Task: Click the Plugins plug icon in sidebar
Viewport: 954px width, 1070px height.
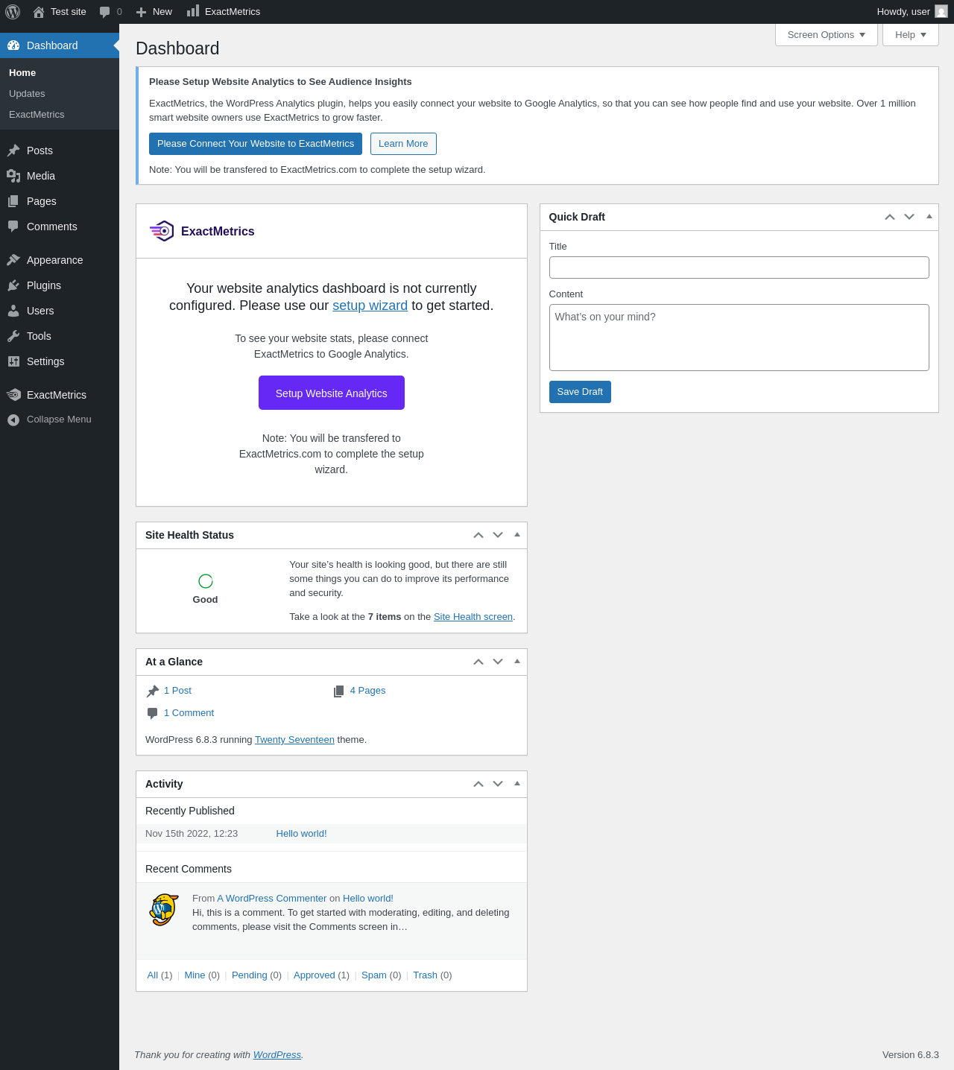Action: click(x=13, y=285)
